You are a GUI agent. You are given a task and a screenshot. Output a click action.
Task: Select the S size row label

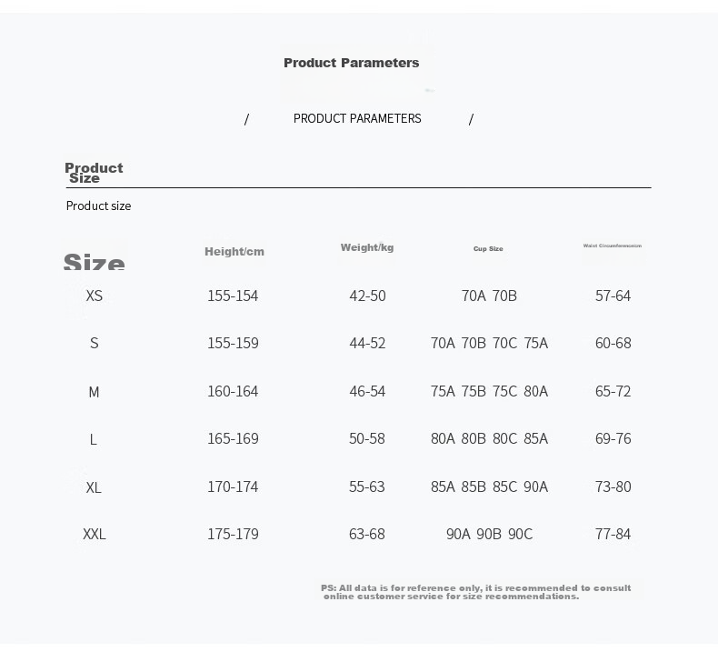[94, 343]
